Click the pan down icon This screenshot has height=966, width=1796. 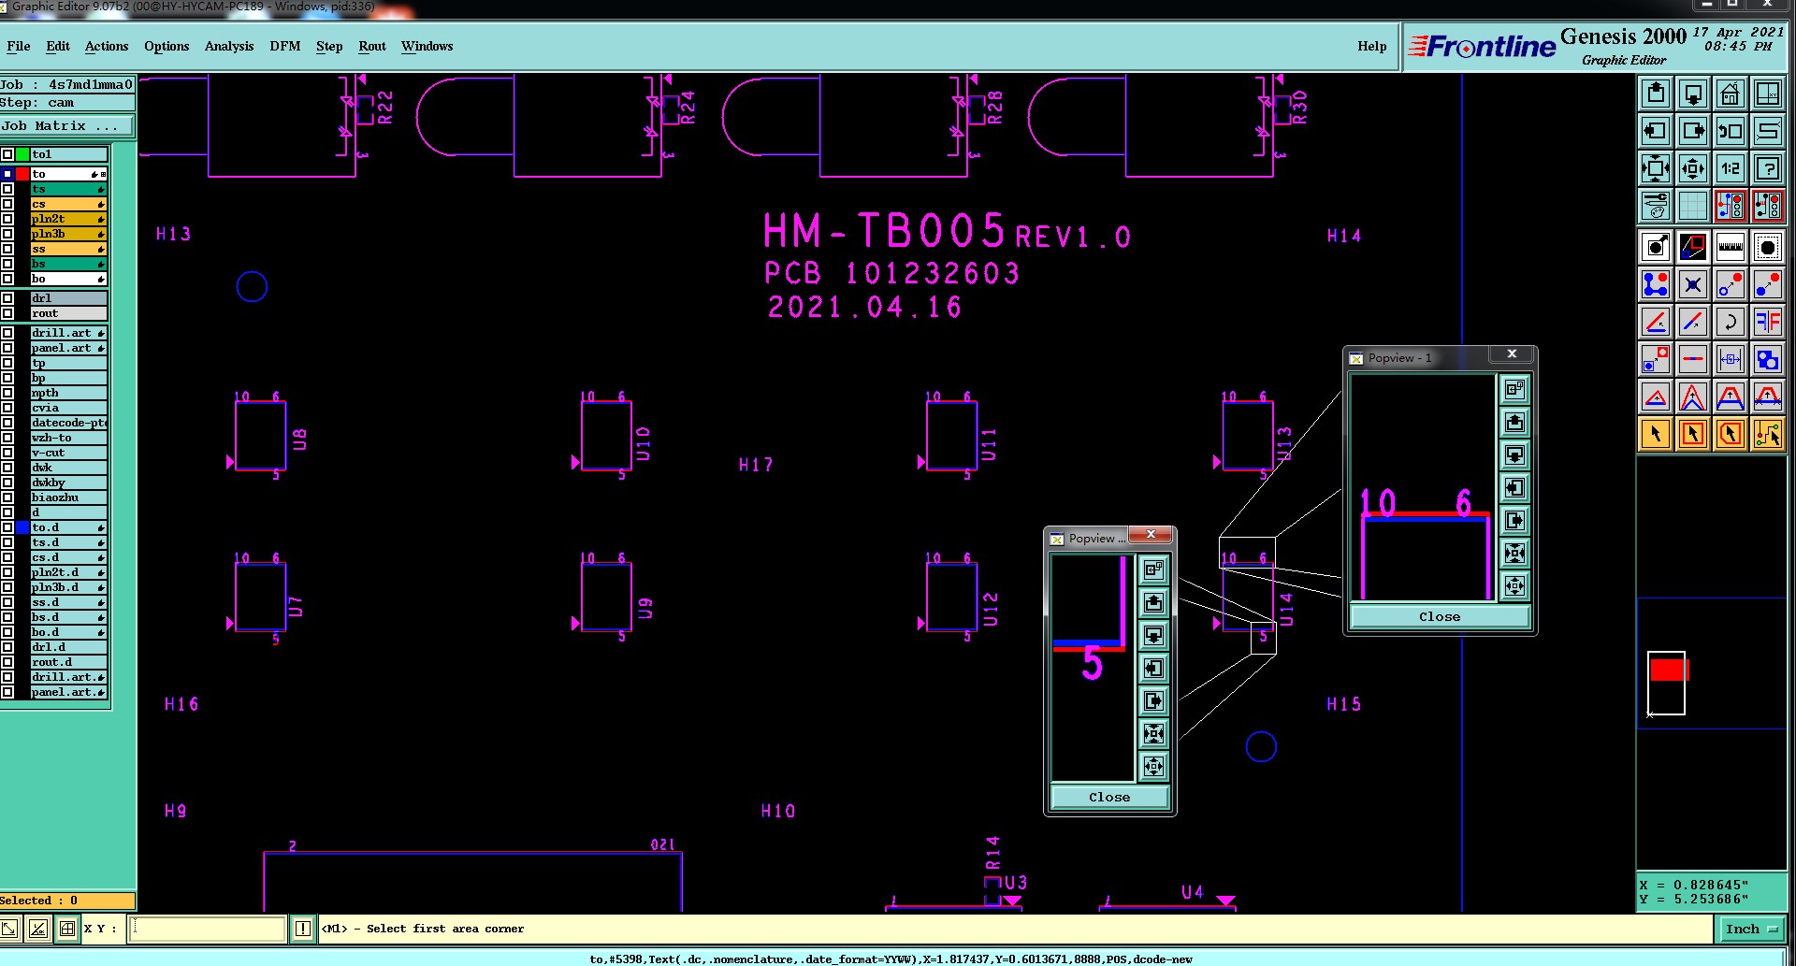[1693, 94]
